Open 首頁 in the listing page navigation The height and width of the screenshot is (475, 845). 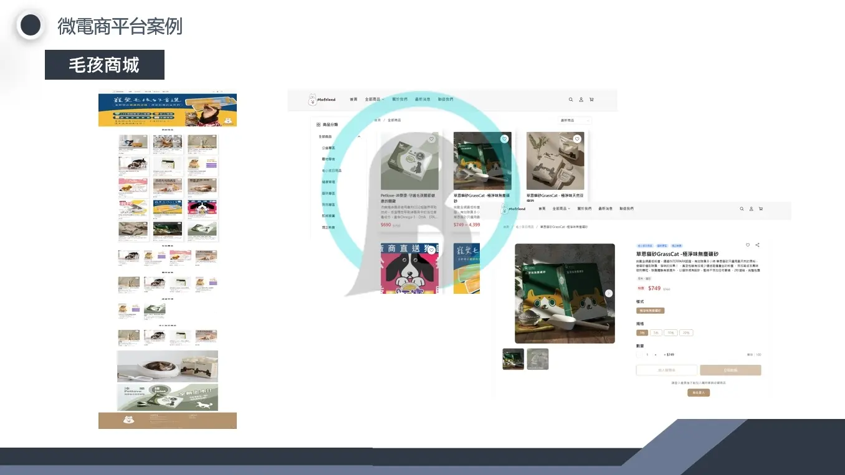click(353, 100)
